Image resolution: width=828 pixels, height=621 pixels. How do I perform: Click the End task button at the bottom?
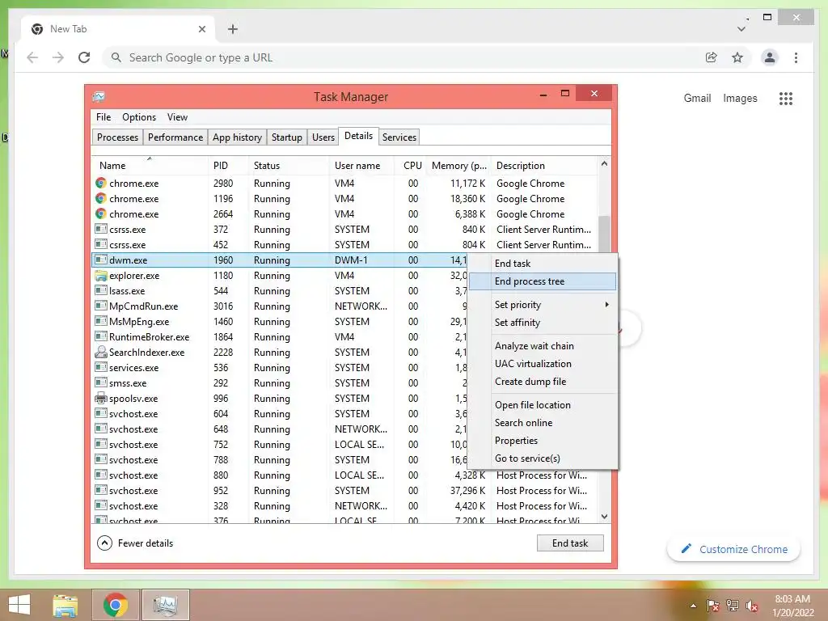click(x=570, y=543)
